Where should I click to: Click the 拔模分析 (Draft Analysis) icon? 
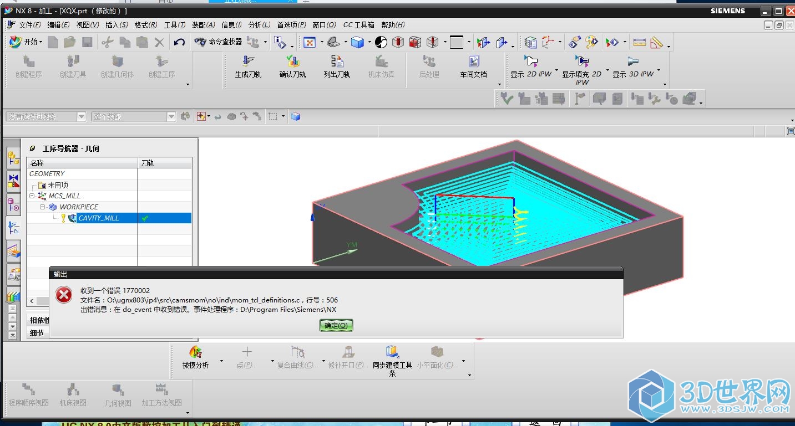(195, 357)
